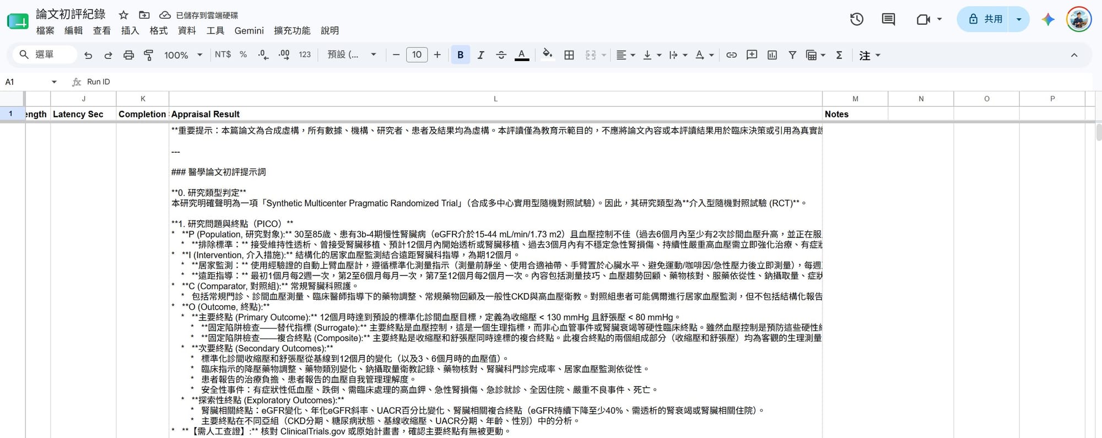Select the paint format tool
The image size is (1102, 438).
click(148, 55)
